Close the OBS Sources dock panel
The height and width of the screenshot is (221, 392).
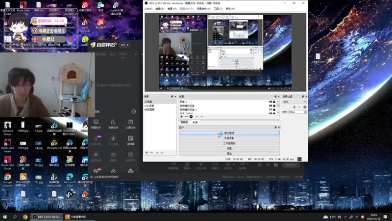pyautogui.click(x=279, y=96)
